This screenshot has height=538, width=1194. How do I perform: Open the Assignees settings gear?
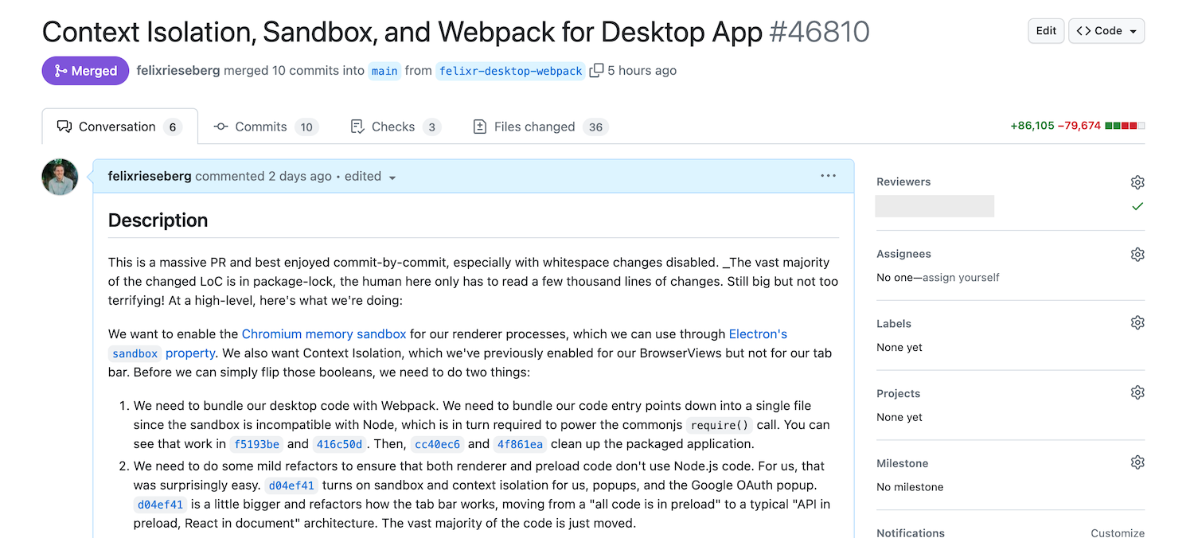point(1137,254)
